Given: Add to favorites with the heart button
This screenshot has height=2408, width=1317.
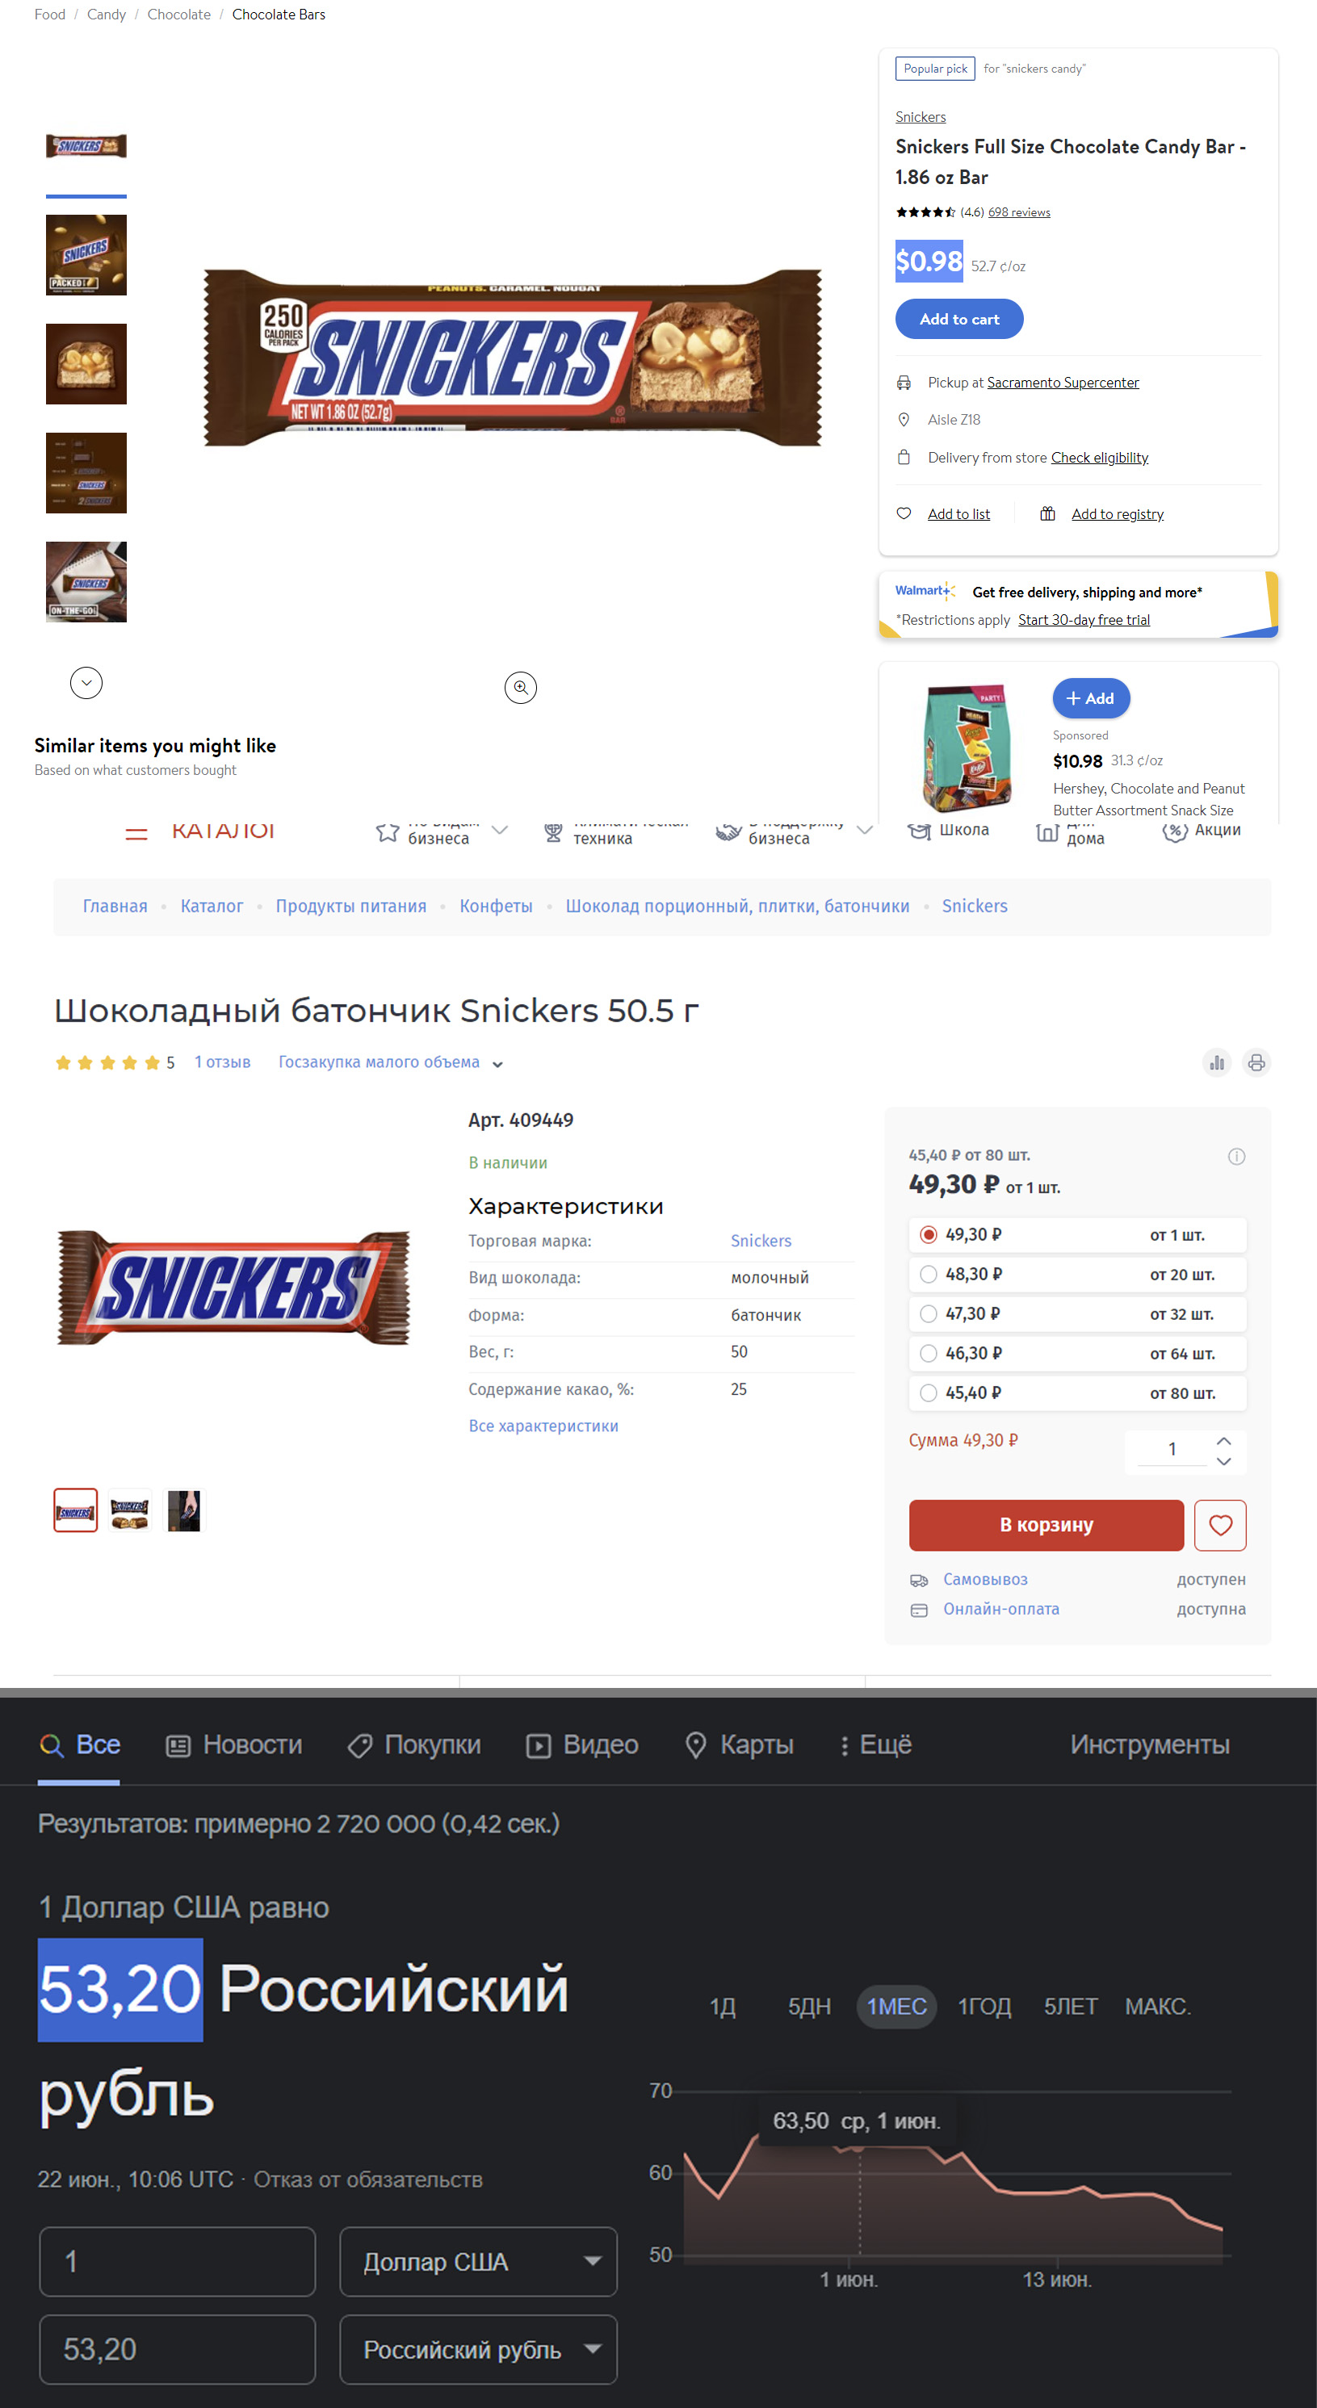Looking at the screenshot, I should 1220,1525.
